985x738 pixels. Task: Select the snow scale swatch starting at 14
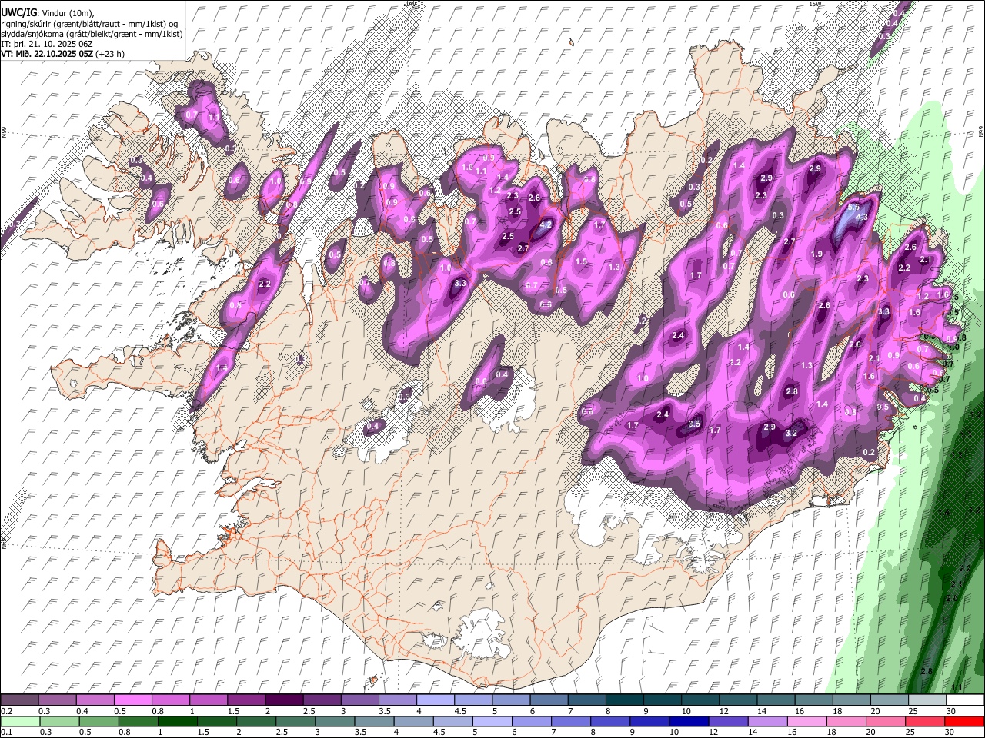(776, 700)
